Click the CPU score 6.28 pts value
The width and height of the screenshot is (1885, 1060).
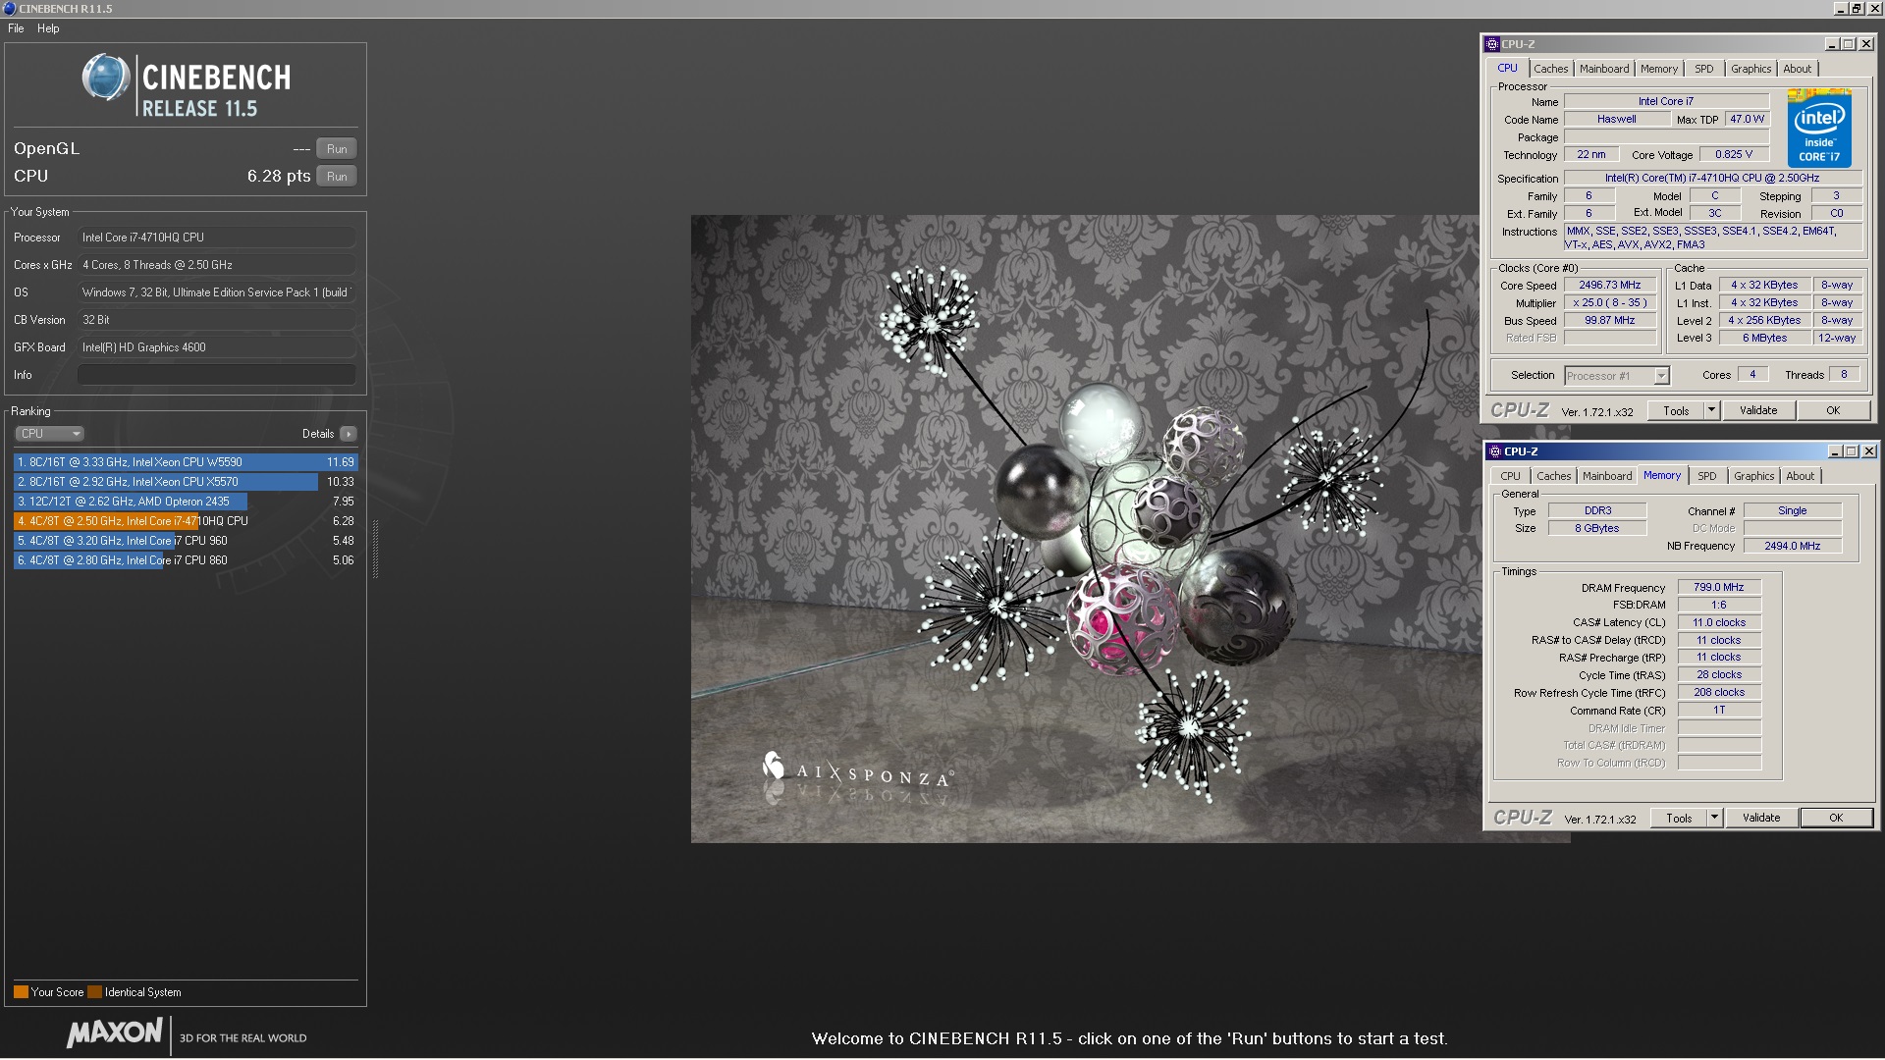coord(279,177)
